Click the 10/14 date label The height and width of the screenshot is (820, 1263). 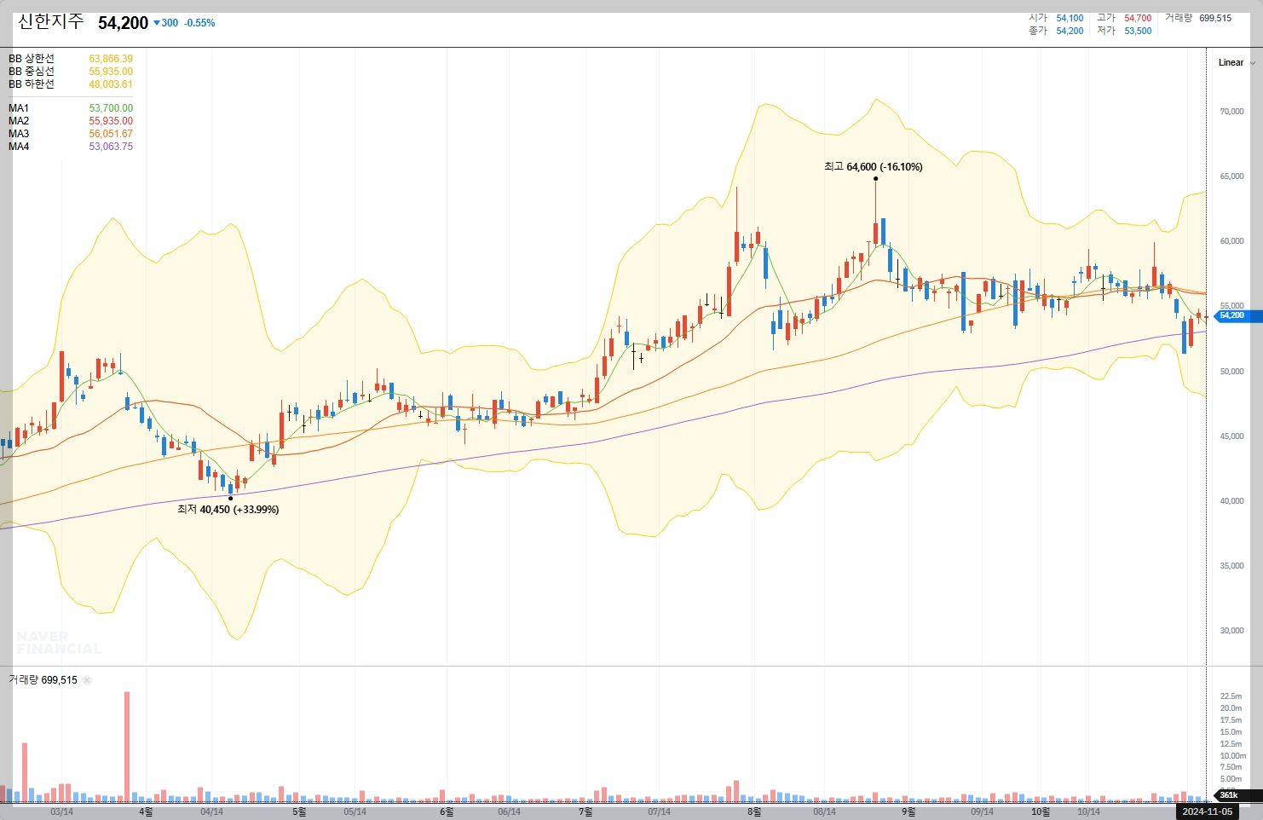1088,811
